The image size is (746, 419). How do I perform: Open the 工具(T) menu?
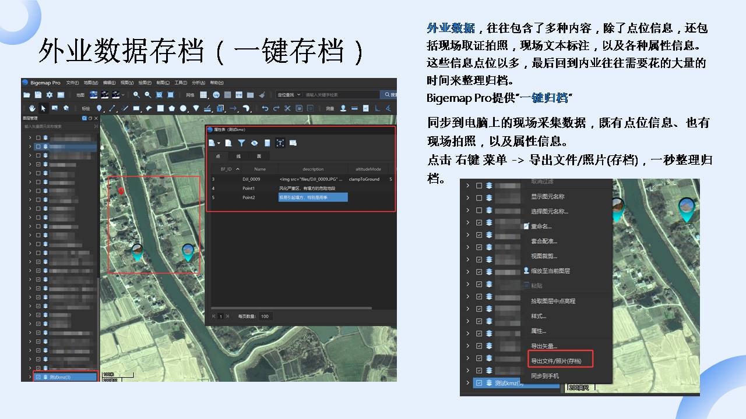point(181,83)
